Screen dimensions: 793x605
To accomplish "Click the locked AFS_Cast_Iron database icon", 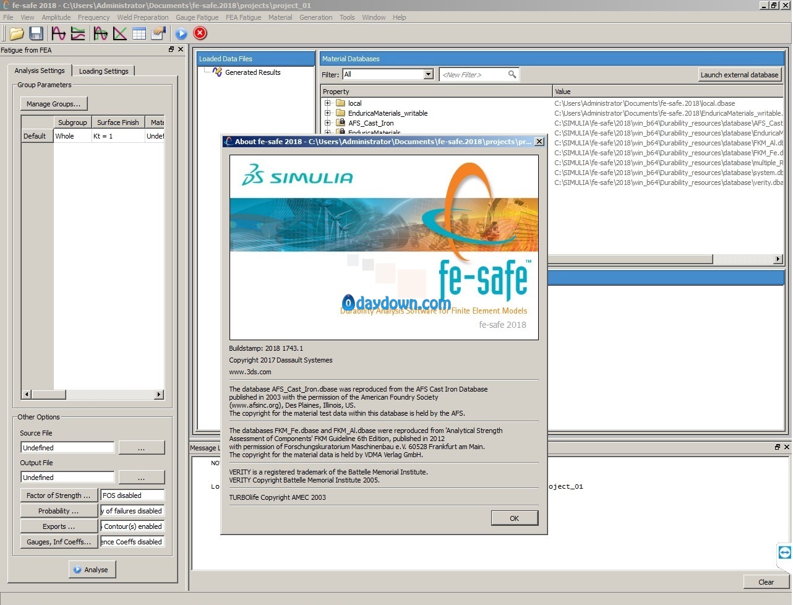I will (340, 123).
